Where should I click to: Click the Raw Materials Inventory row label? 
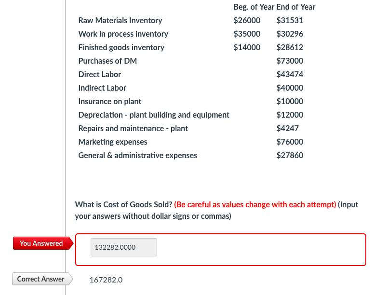click(120, 21)
